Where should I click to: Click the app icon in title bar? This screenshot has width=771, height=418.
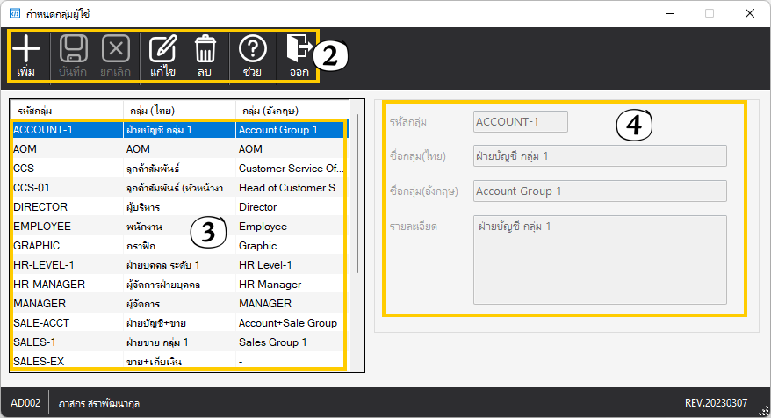15,14
